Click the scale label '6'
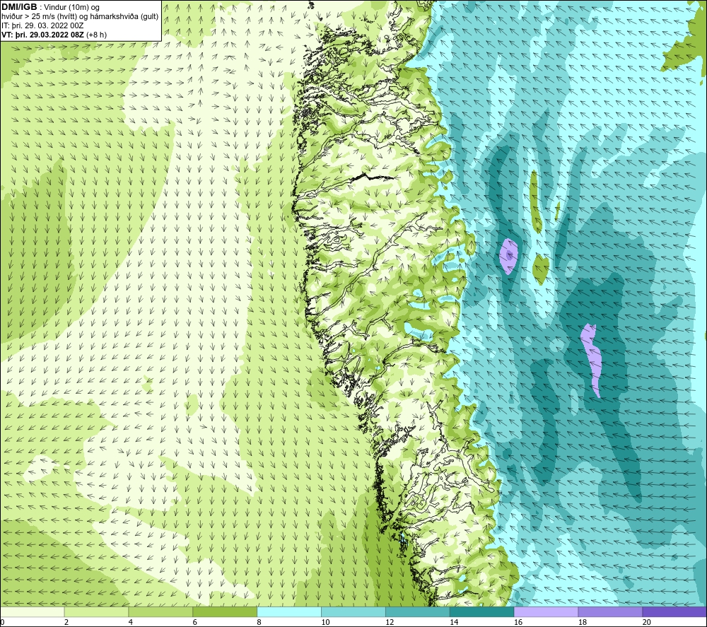The width and height of the screenshot is (707, 627). (x=195, y=622)
